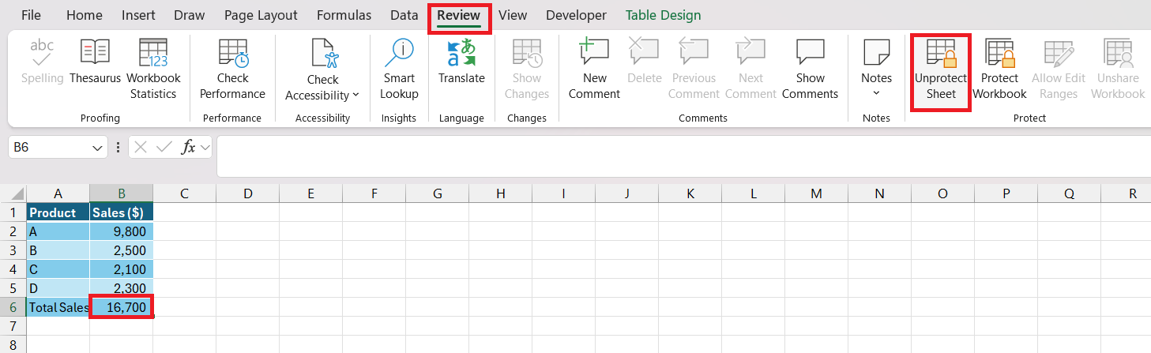Select the cell showing 2,500
Viewport: 1151px width, 353px height.
pyautogui.click(x=121, y=250)
